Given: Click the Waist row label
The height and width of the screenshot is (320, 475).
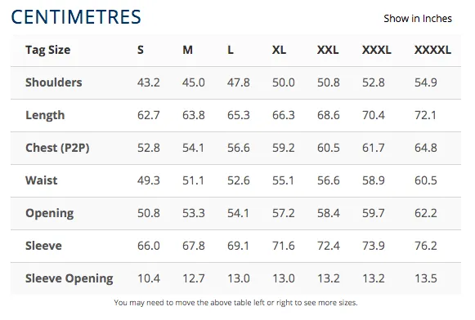Looking at the screenshot, I should (x=41, y=180).
